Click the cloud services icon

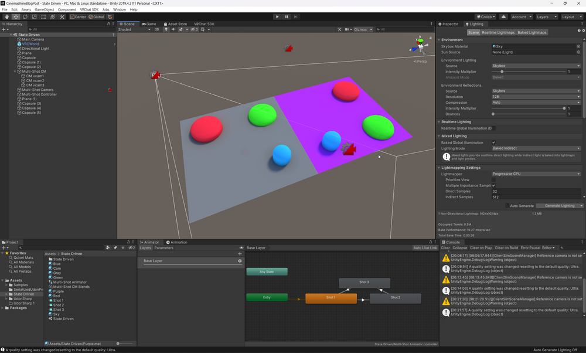[x=503, y=17]
